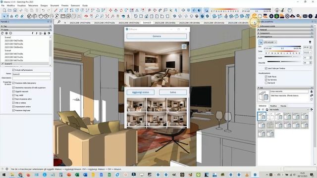This screenshot has height=178, width=317.
Task: Select the arrow Select tool
Action: (x=4, y=16)
